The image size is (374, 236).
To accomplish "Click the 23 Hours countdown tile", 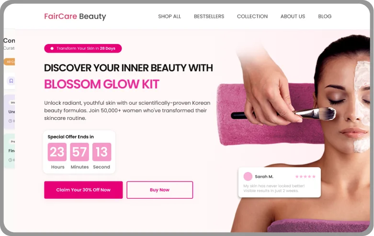I will click(x=57, y=152).
